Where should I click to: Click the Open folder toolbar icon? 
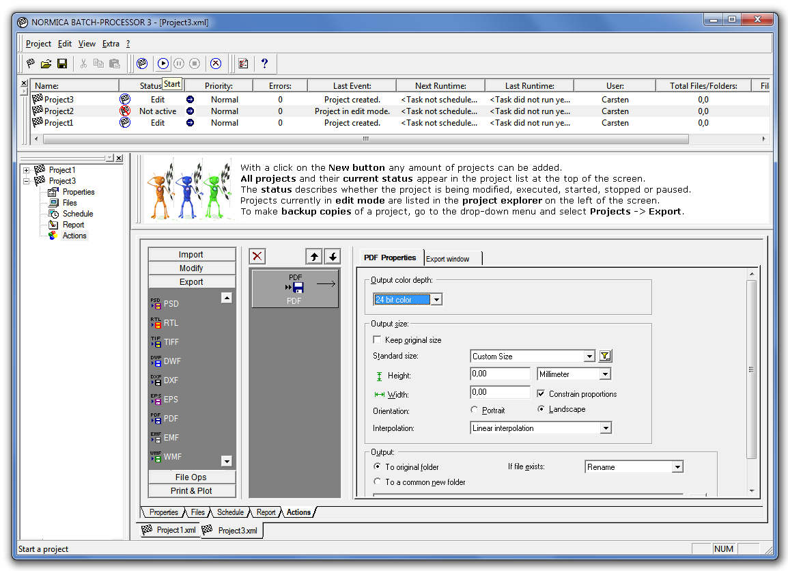click(x=46, y=64)
